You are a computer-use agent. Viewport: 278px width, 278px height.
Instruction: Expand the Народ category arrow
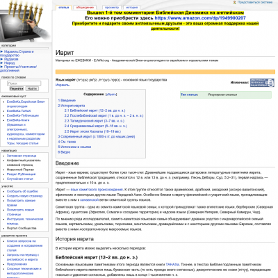(1, 63)
